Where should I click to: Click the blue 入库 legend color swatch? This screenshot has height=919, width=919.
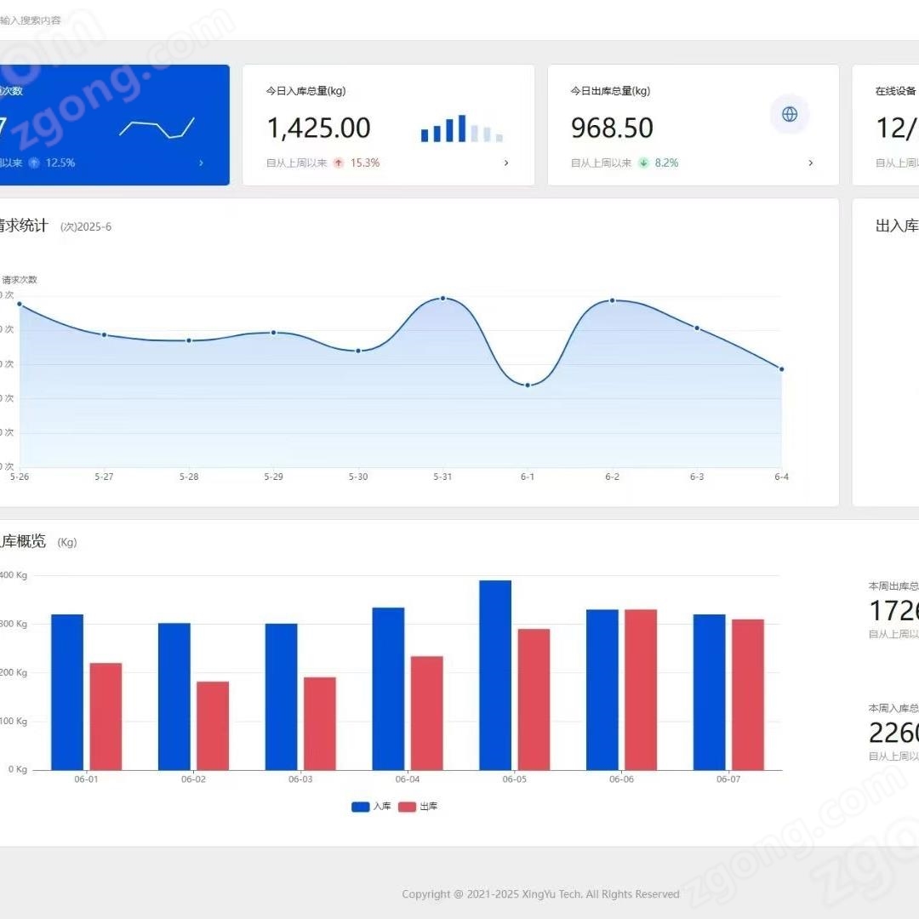[360, 807]
